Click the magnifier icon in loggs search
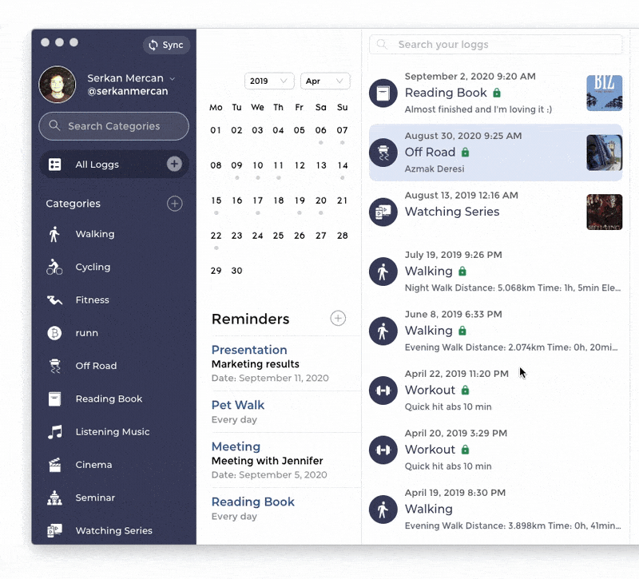Screen dimensions: 639x579 tap(382, 44)
